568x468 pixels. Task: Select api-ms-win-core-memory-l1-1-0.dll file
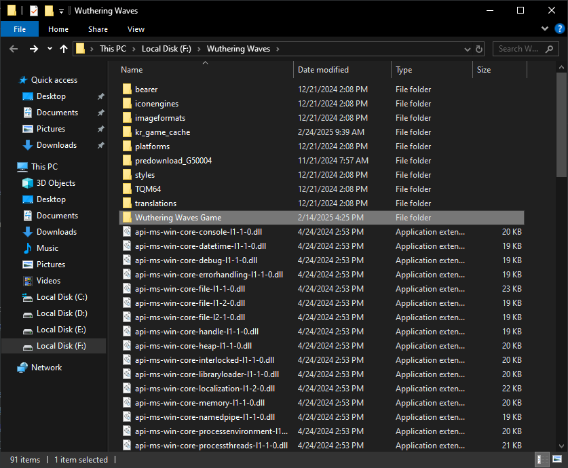click(x=200, y=403)
